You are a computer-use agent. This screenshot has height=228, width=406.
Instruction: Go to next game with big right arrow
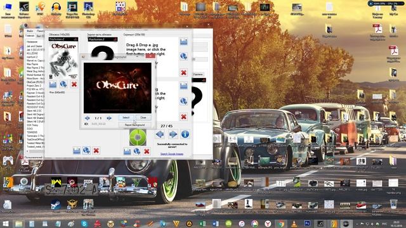point(173,134)
